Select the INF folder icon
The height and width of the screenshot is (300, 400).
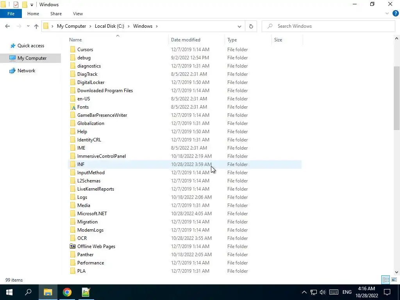[x=73, y=164]
